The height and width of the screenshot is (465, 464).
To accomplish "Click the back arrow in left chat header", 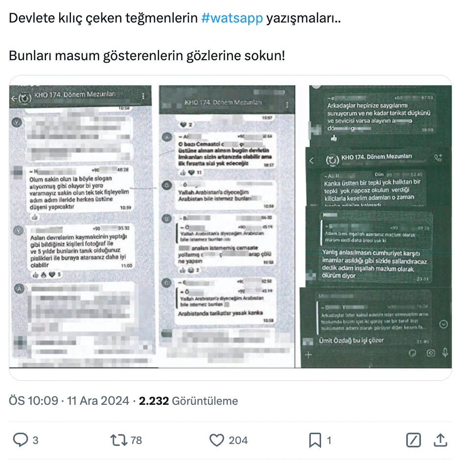I will [x=14, y=98].
